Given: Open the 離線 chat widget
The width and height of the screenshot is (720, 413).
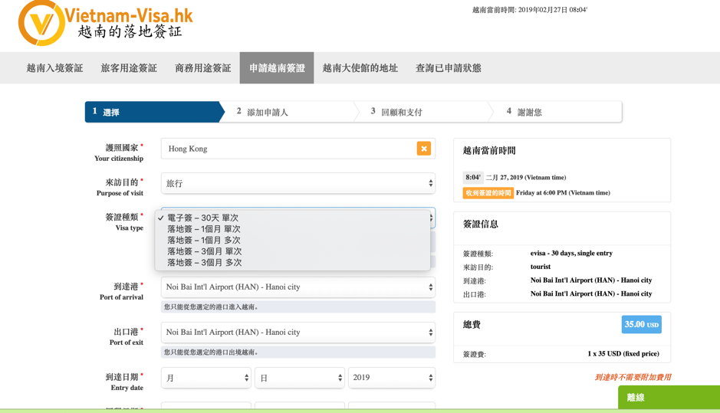Looking at the screenshot, I should [668, 397].
